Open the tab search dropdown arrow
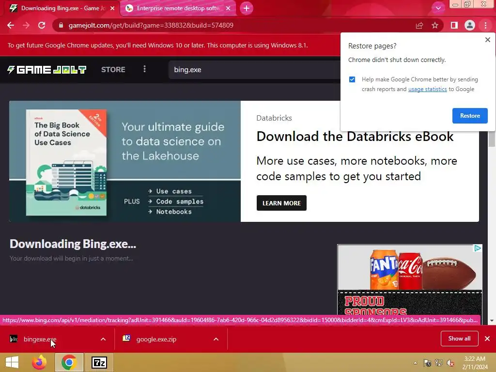This screenshot has width=496, height=372. 438,8
